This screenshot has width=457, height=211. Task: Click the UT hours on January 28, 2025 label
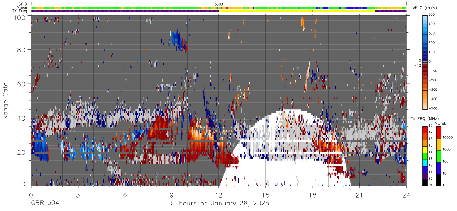click(x=218, y=204)
